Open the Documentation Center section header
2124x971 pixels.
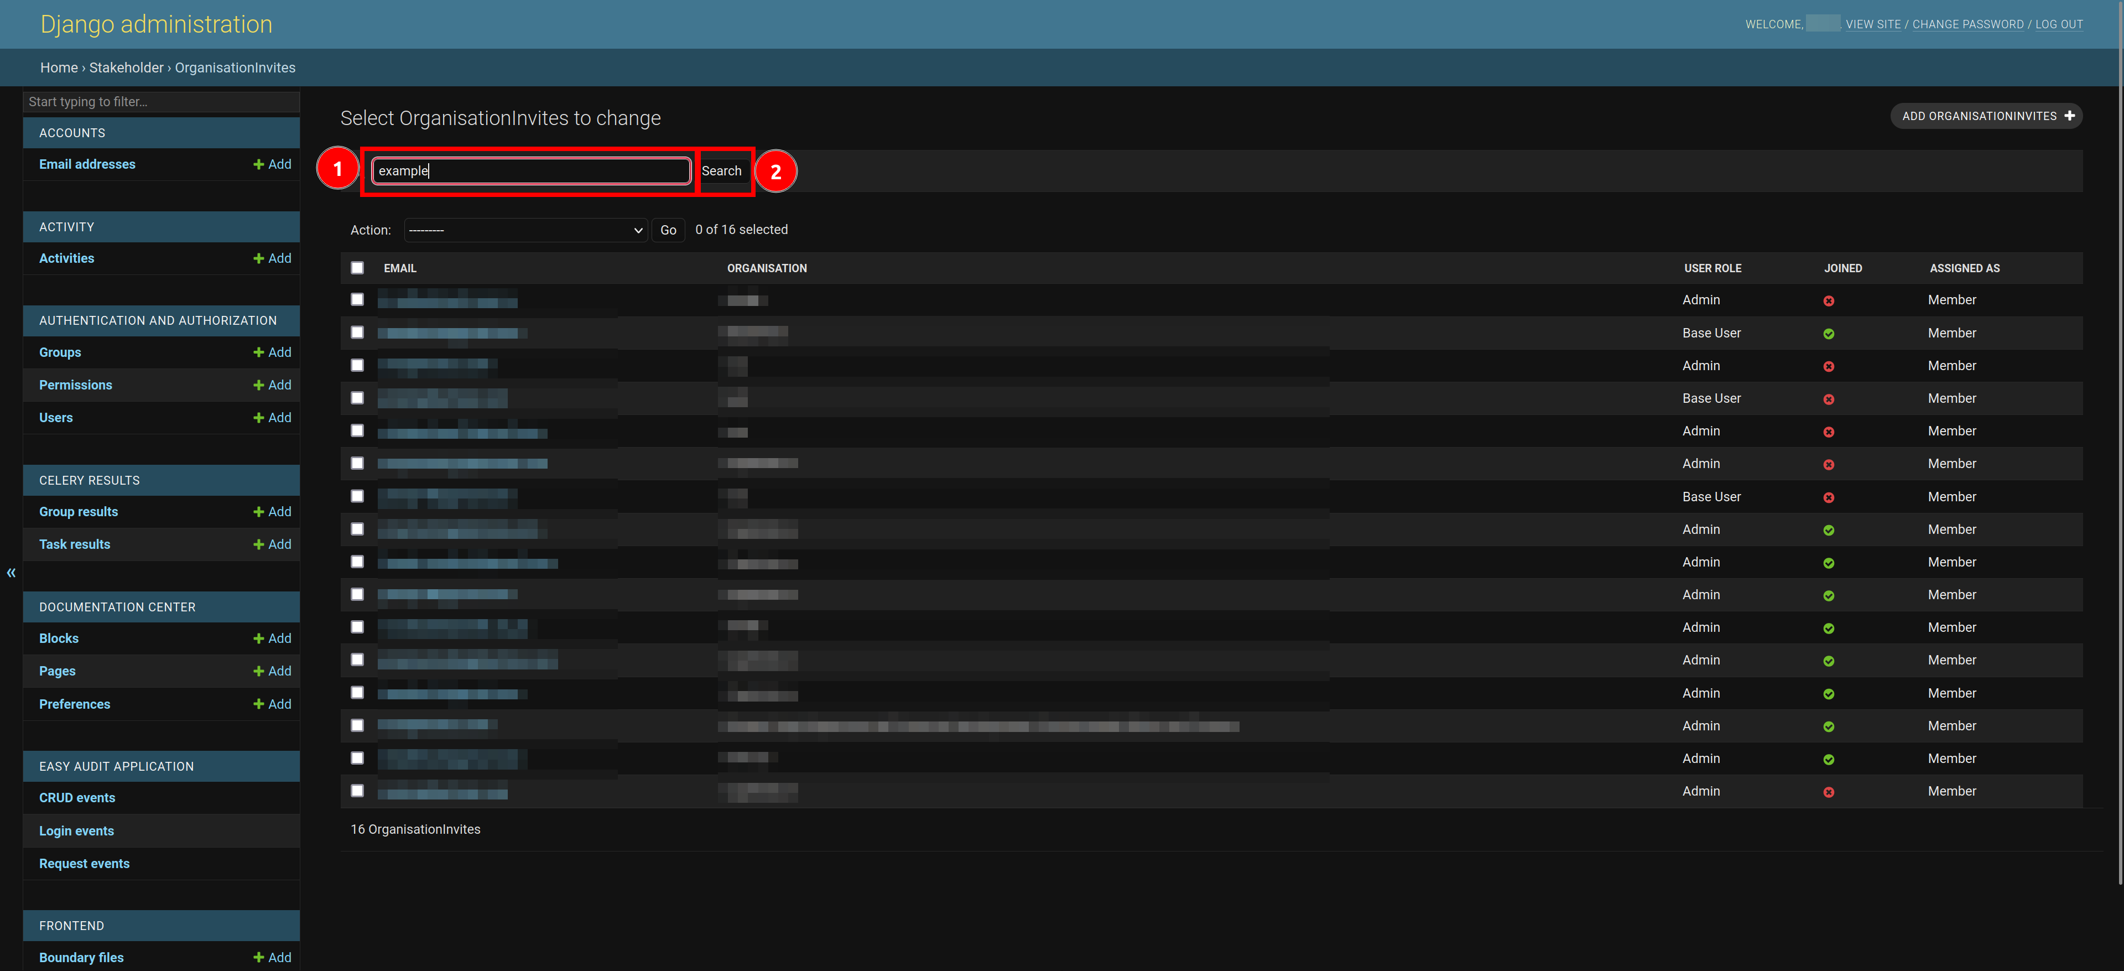click(118, 607)
